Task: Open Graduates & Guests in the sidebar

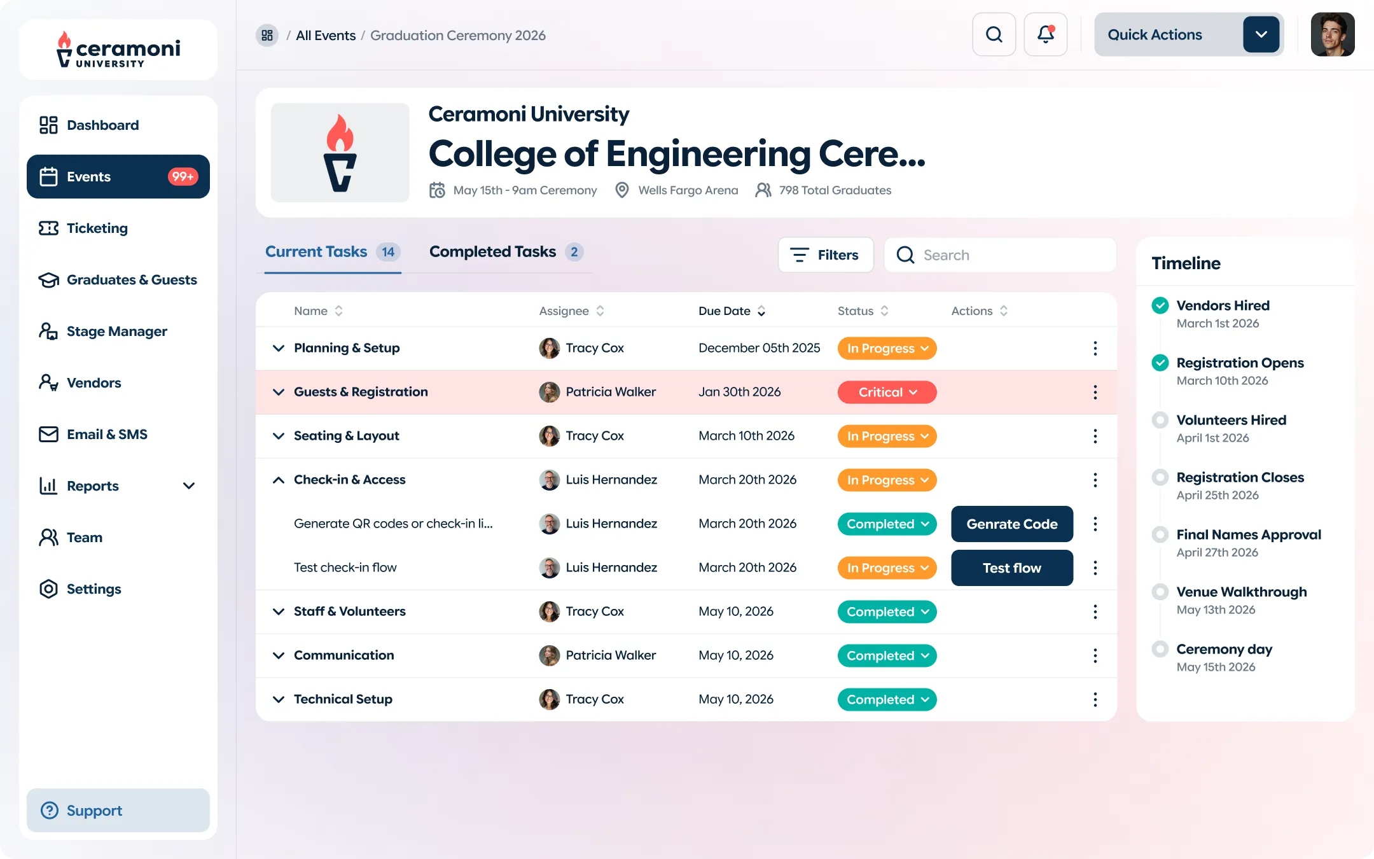Action: [x=48, y=279]
